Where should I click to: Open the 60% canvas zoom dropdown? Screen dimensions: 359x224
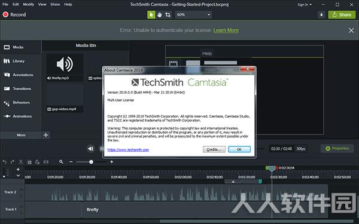click(193, 15)
